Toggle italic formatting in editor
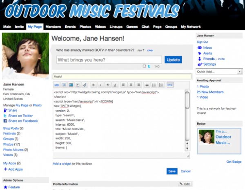The width and height of the screenshot is (245, 190). point(100,85)
